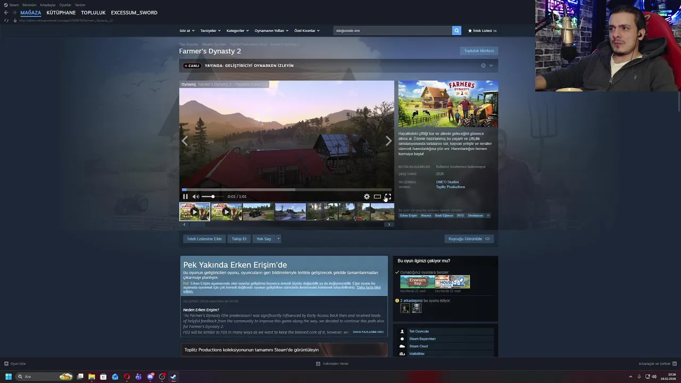Expand the Tavsiyeler menu

(210, 30)
